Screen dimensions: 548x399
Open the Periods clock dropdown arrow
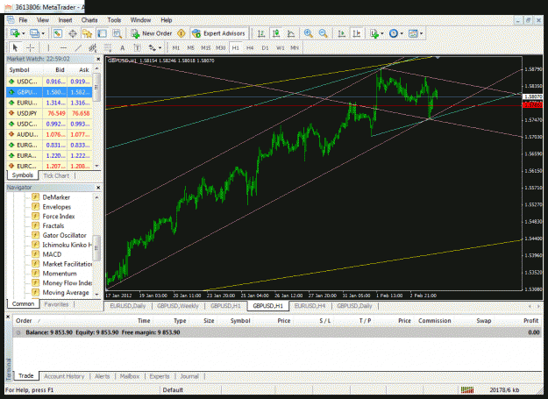click(x=402, y=34)
